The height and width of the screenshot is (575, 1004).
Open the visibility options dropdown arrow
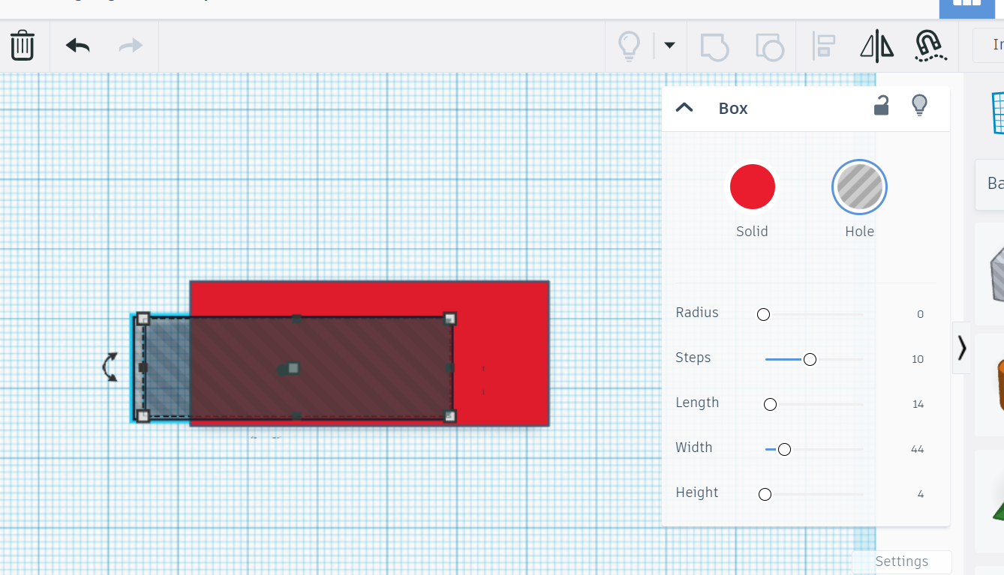(669, 46)
